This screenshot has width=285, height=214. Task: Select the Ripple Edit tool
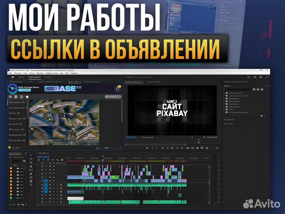pyautogui.click(x=31, y=163)
